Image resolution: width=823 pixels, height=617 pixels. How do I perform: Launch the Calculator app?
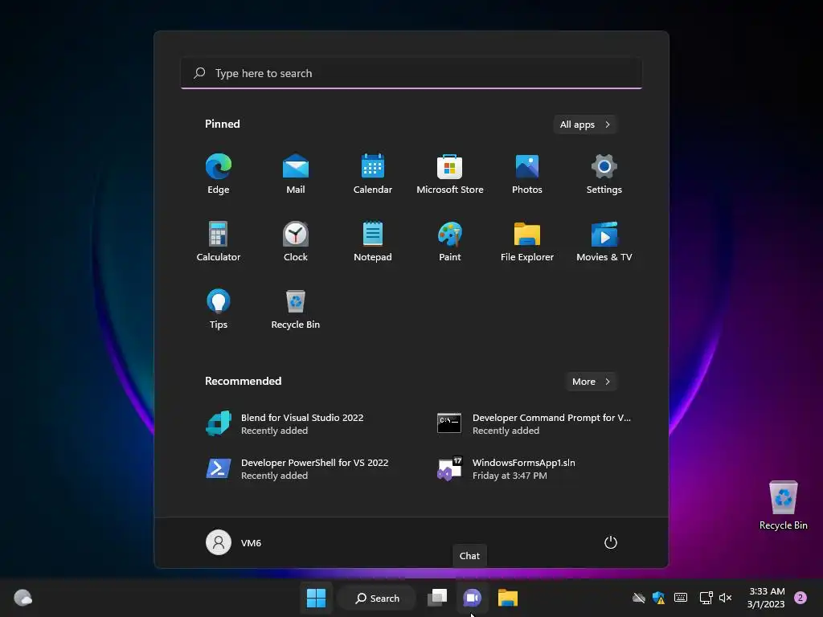(219, 241)
